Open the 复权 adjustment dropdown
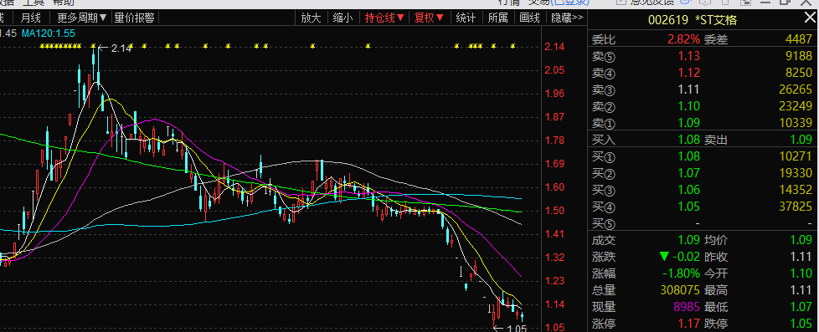Image resolution: width=819 pixels, height=332 pixels. point(429,18)
